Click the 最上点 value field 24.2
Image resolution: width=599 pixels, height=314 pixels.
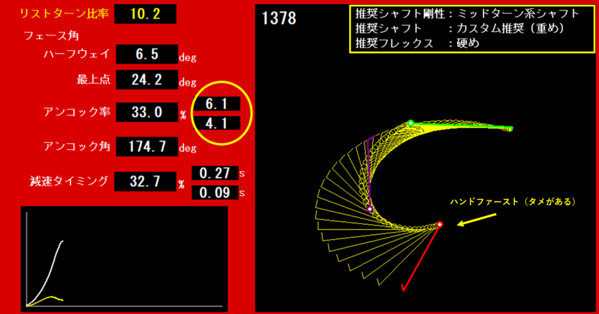pos(147,80)
